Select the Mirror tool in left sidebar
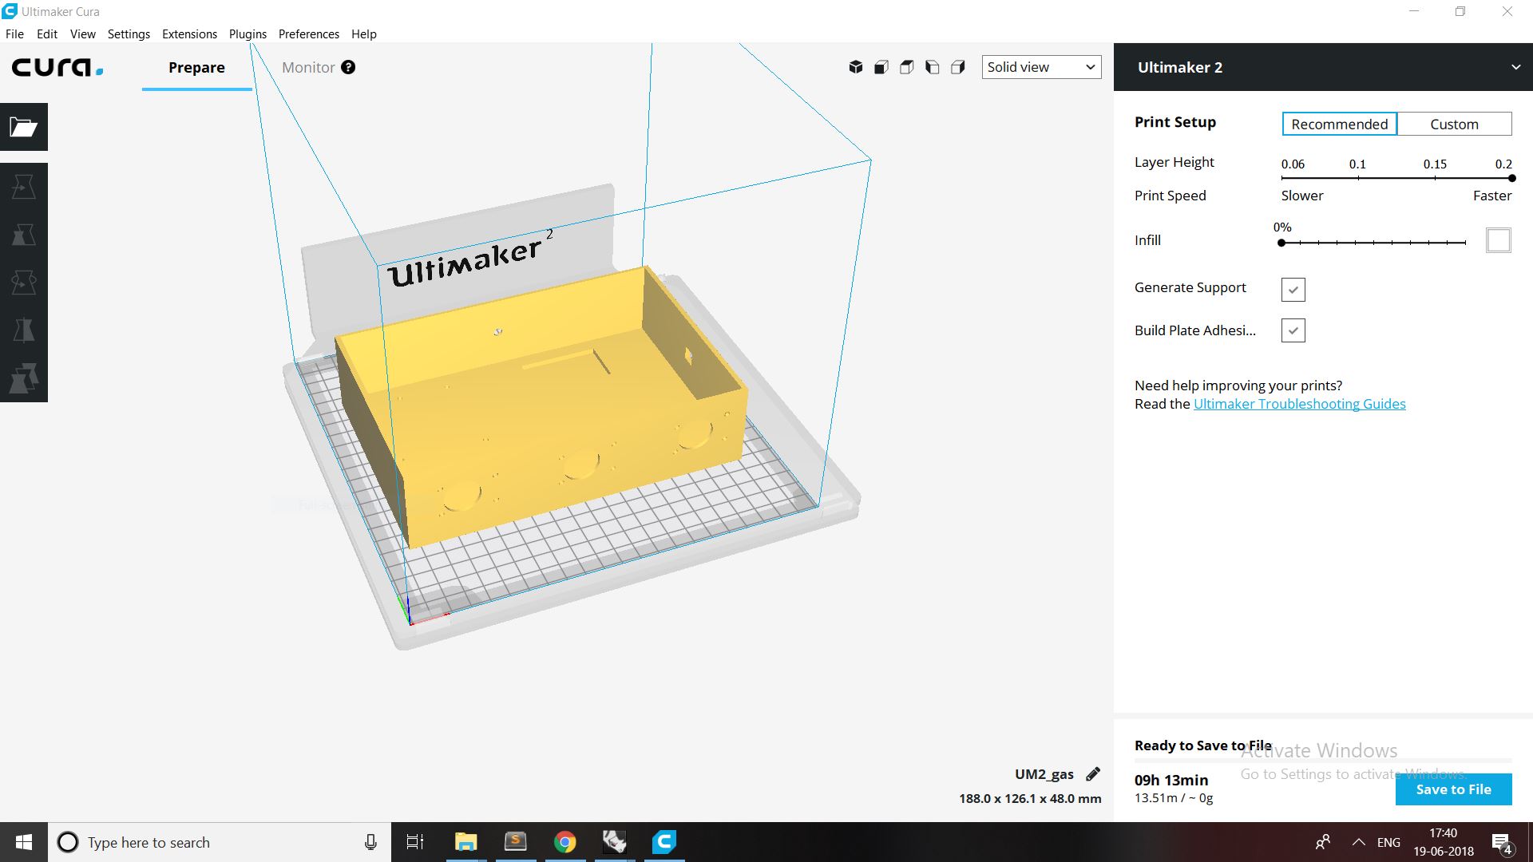The height and width of the screenshot is (862, 1533). pyautogui.click(x=24, y=330)
